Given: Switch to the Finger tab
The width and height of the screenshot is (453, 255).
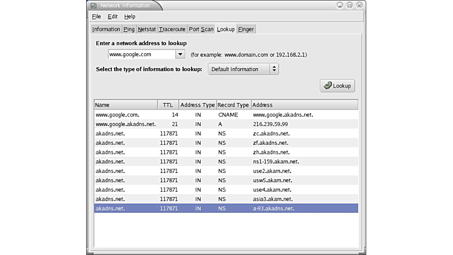Looking at the screenshot, I should [x=246, y=29].
